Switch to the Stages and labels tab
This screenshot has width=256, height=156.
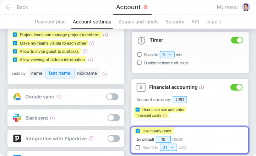(138, 22)
